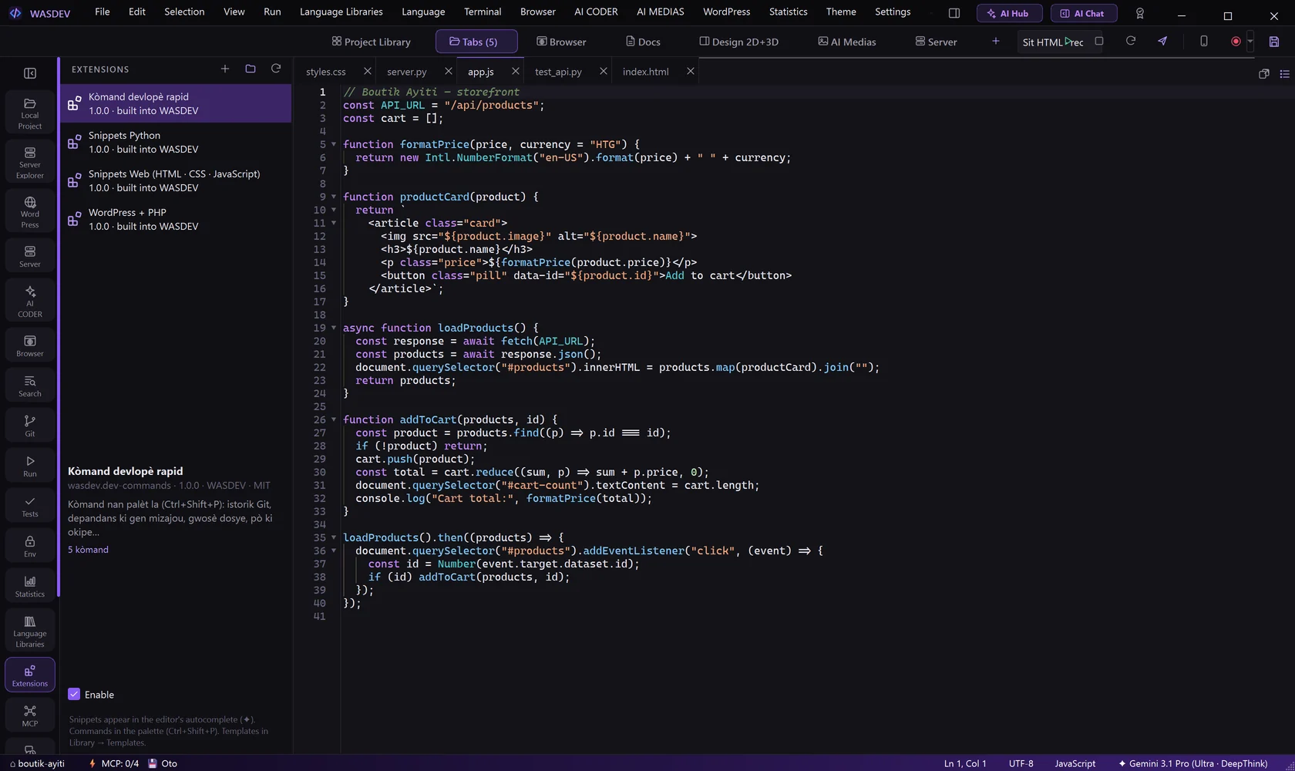Open the Statistics sidebar panel
1295x771 pixels.
(x=30, y=586)
